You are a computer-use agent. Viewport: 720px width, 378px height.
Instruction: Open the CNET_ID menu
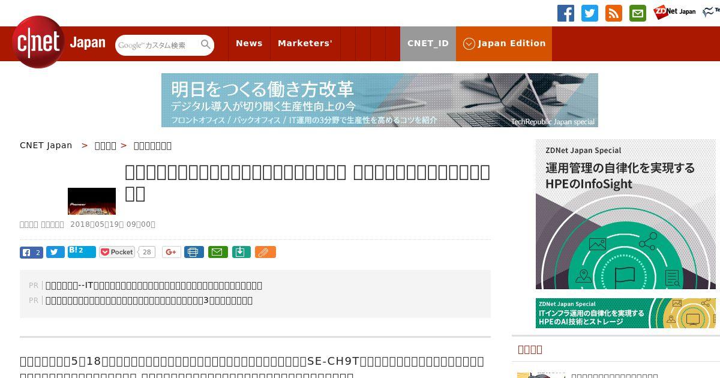(x=428, y=43)
